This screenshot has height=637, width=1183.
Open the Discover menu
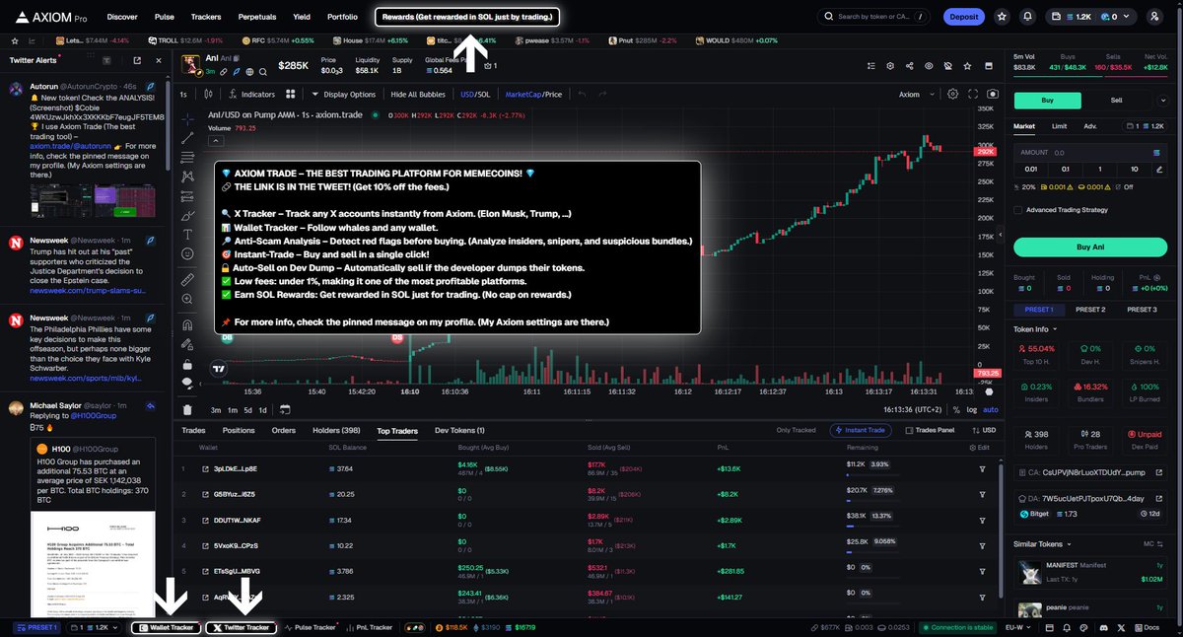[x=122, y=17]
